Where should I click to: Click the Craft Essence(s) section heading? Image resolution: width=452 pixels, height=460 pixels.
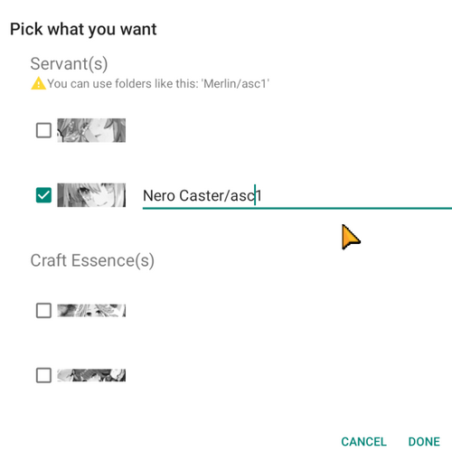click(92, 260)
